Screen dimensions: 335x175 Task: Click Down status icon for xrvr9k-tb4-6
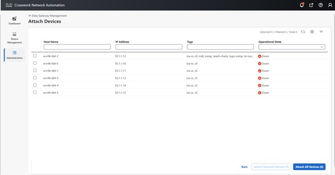point(260,64)
